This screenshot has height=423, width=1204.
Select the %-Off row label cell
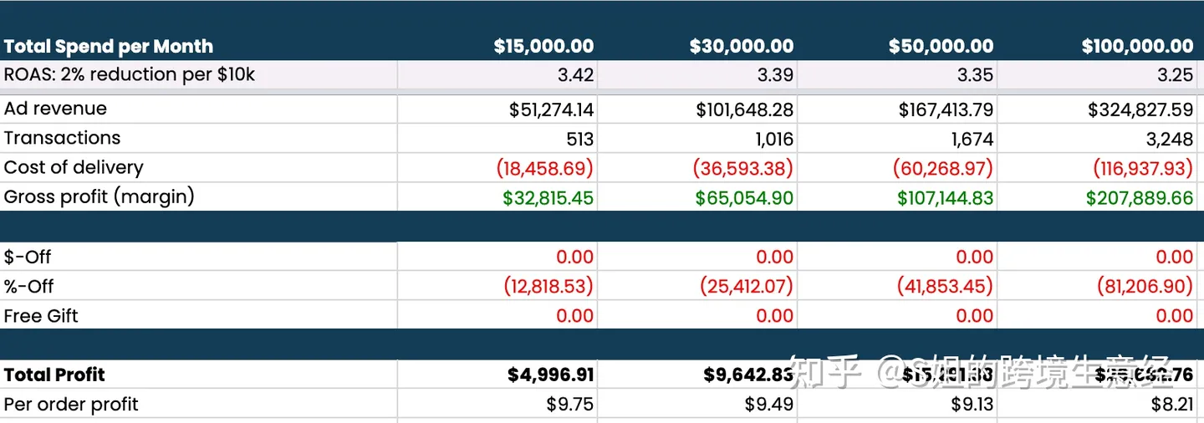pos(28,286)
